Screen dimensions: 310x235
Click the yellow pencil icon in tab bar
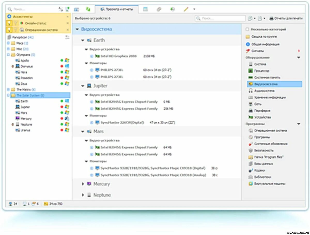186,9
